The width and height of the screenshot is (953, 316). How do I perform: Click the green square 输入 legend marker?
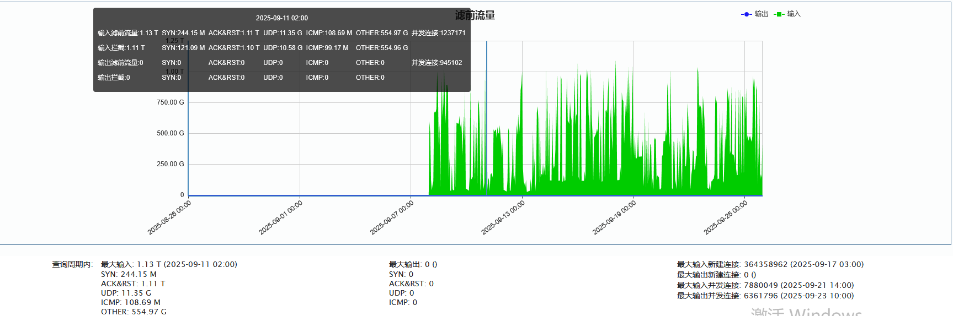(779, 14)
